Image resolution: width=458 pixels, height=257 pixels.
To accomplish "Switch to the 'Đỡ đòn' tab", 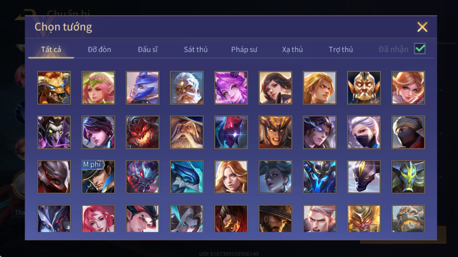I will [100, 49].
